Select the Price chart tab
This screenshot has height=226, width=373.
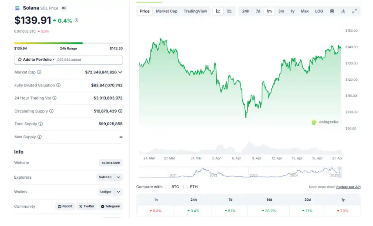point(144,11)
